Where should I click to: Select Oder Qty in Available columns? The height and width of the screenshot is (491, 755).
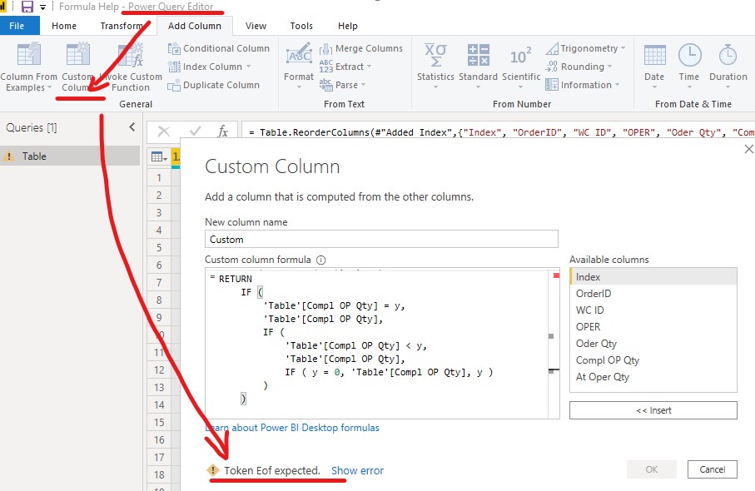[x=653, y=344]
